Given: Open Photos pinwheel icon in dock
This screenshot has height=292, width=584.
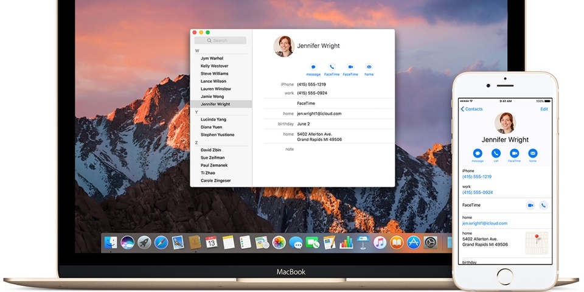Looking at the screenshot, I should tap(279, 243).
